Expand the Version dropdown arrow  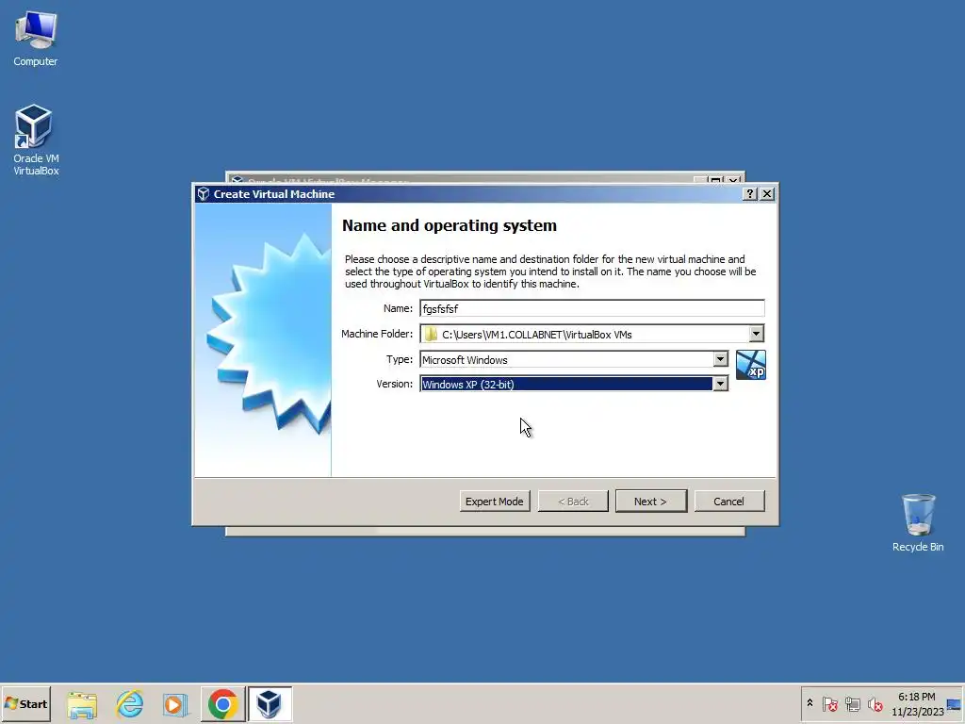pos(720,384)
